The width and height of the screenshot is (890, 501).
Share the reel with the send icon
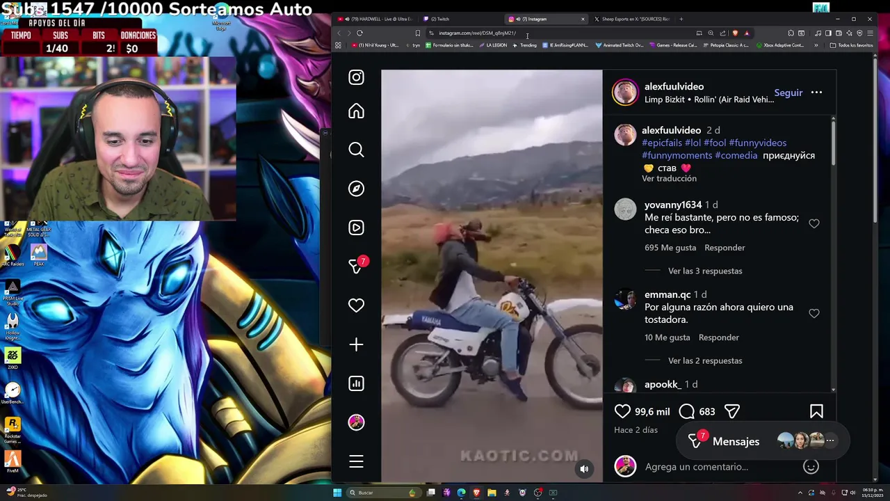(x=731, y=411)
